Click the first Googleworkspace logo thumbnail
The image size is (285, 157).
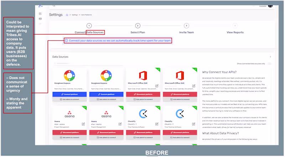pyautogui.click(x=69, y=75)
